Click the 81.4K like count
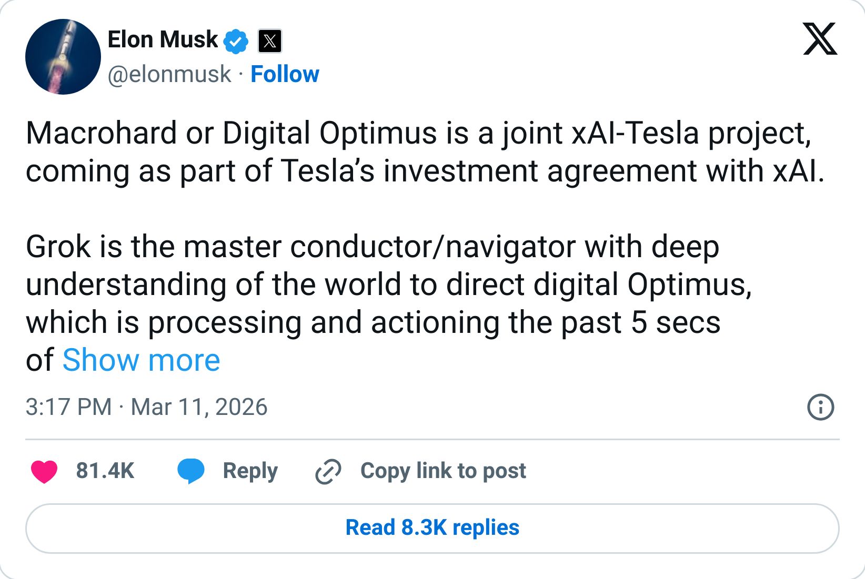The image size is (865, 579). [105, 471]
